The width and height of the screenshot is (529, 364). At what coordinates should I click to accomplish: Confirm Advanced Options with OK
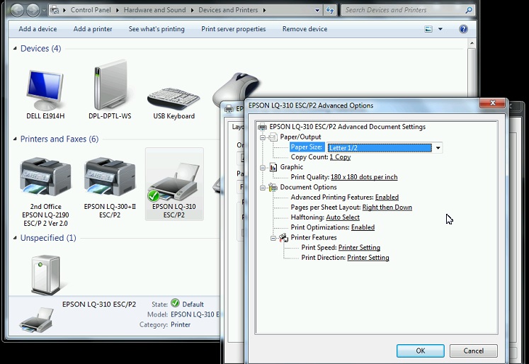421,351
